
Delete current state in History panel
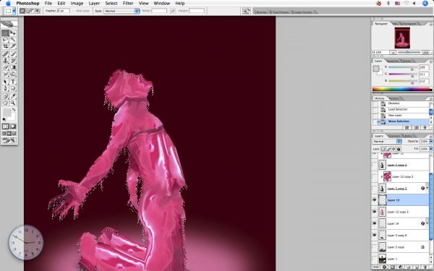425,127
